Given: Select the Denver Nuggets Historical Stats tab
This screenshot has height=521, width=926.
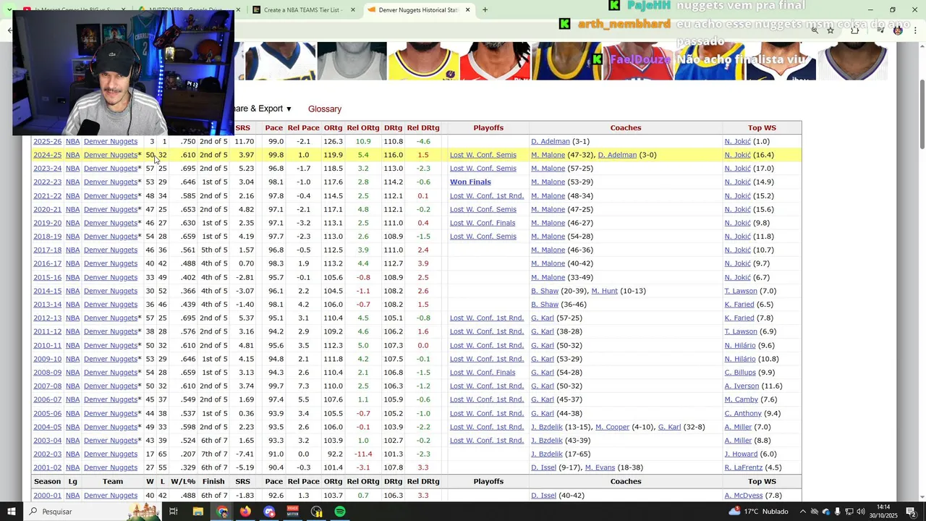Looking at the screenshot, I should click(x=418, y=10).
